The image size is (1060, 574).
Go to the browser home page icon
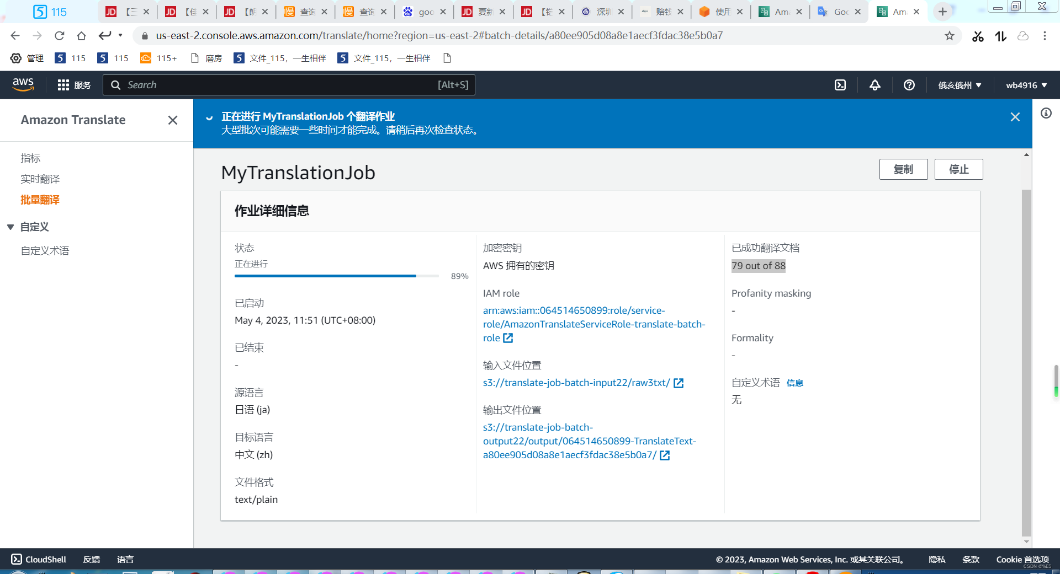pos(81,36)
